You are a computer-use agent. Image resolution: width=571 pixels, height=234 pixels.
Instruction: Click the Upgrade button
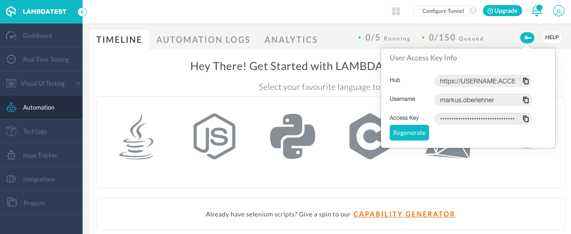[x=502, y=11]
